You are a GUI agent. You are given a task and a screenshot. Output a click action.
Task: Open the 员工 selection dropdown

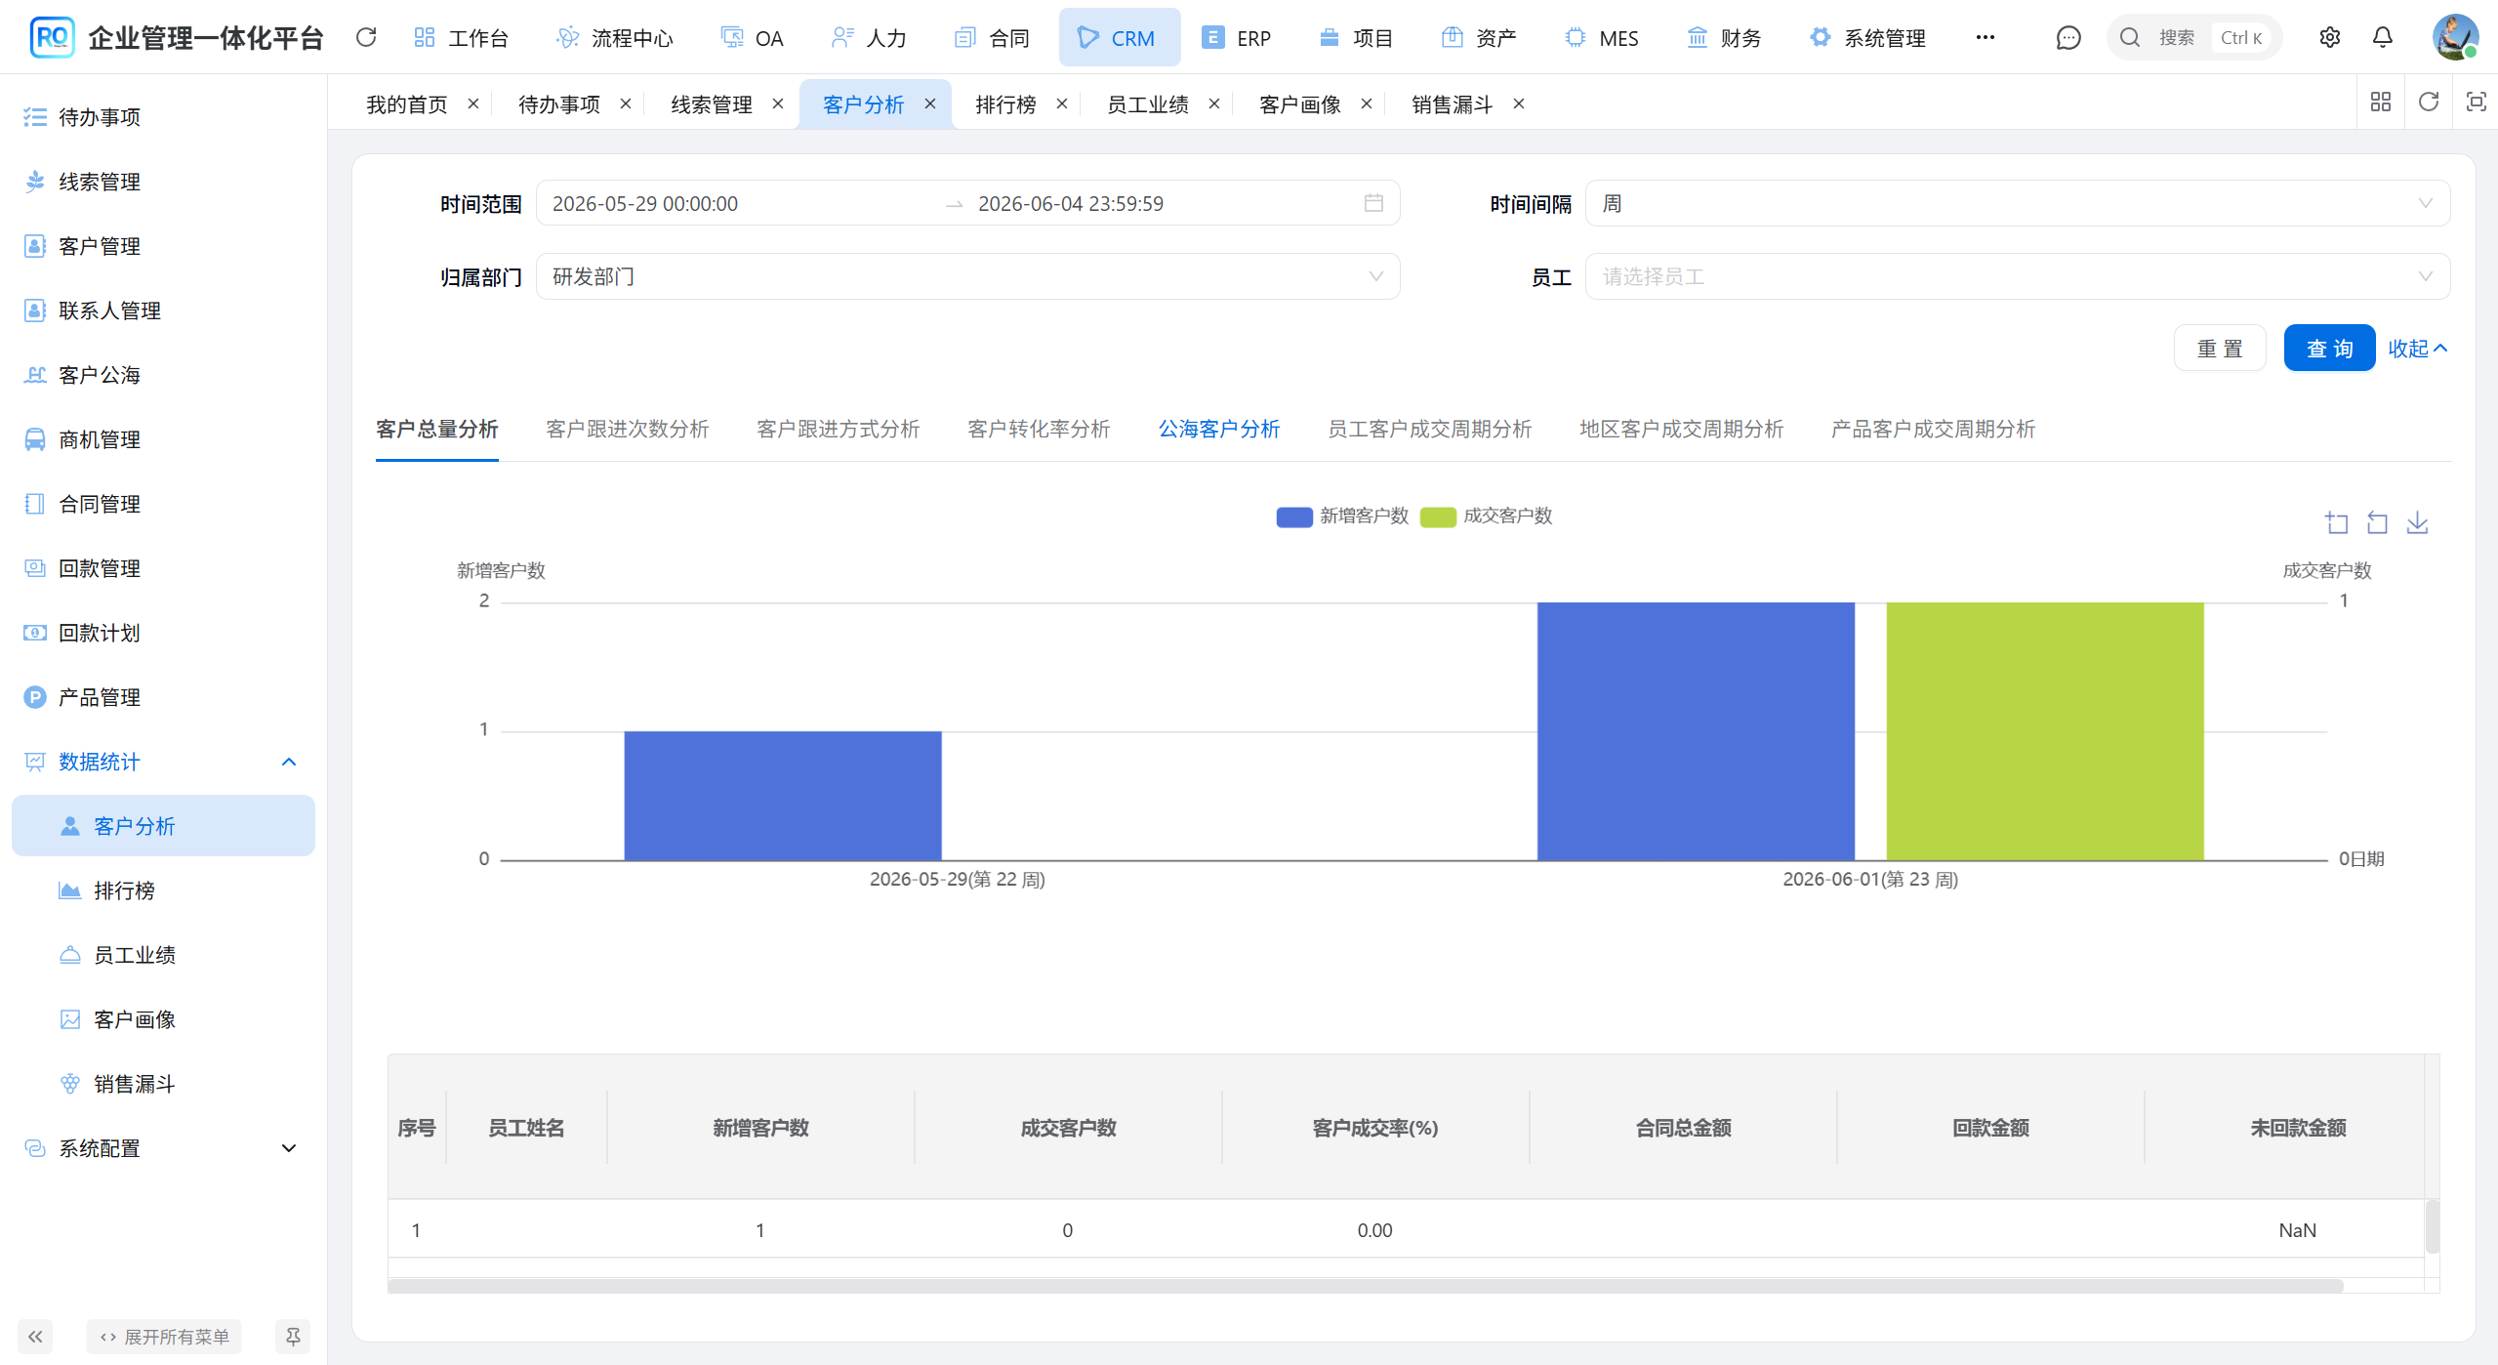[x=2017, y=276]
